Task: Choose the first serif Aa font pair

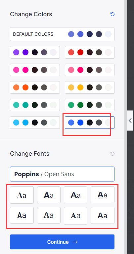Action: click(x=22, y=195)
